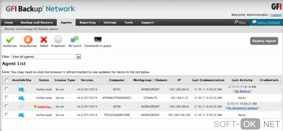Switch to the Reporting tab
The width and height of the screenshot is (283, 131).
coord(87,22)
